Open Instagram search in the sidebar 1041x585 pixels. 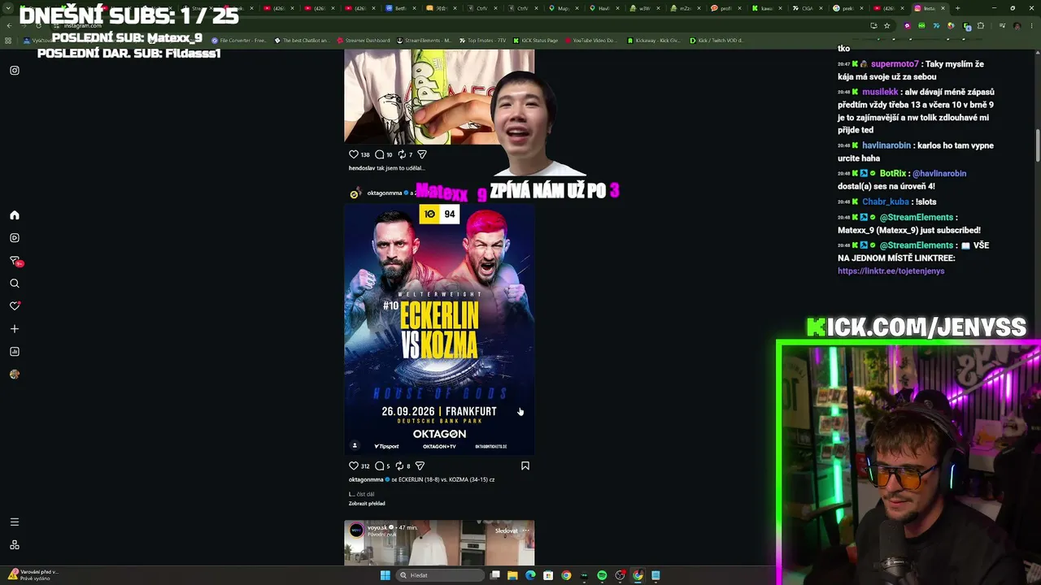tap(15, 284)
